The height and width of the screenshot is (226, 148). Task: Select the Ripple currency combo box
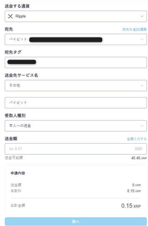[x=76, y=16]
